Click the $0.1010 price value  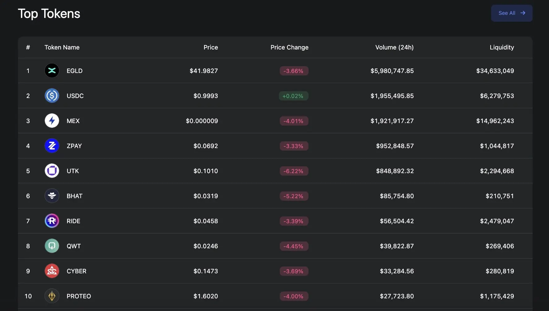pos(206,171)
